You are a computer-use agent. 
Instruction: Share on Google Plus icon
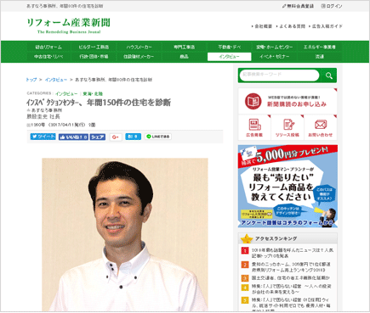click(x=116, y=137)
